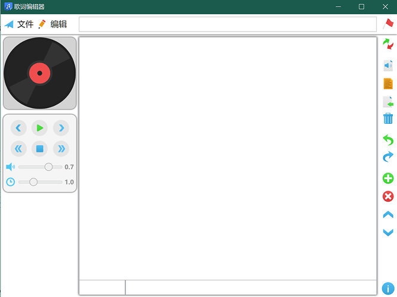The image size is (397, 297).
Task: Close the 歌词编辑器 window
Action: coord(385,7)
